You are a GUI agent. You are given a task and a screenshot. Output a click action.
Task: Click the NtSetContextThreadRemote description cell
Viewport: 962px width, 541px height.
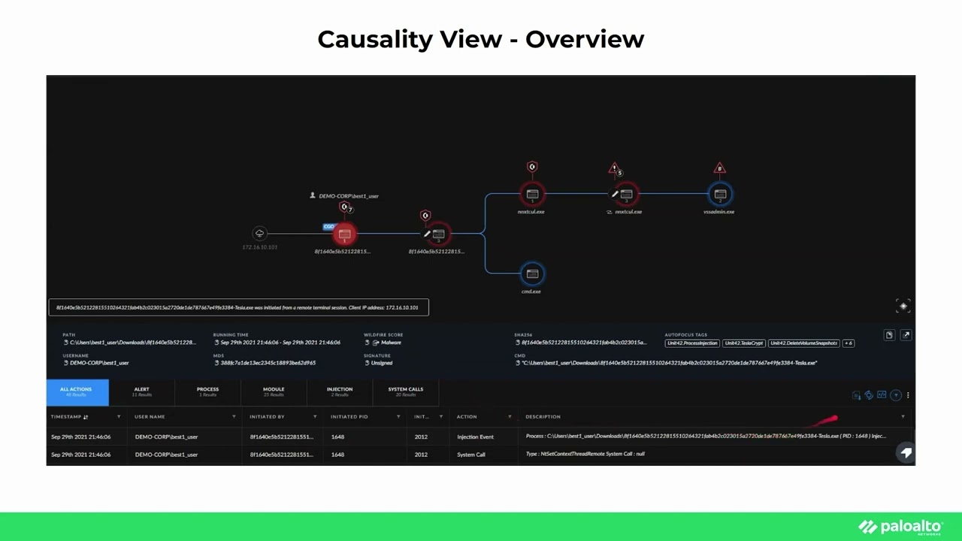pyautogui.click(x=585, y=454)
